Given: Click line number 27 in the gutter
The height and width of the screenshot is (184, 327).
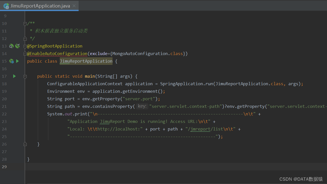Looking at the screenshot, I should 4,152.
